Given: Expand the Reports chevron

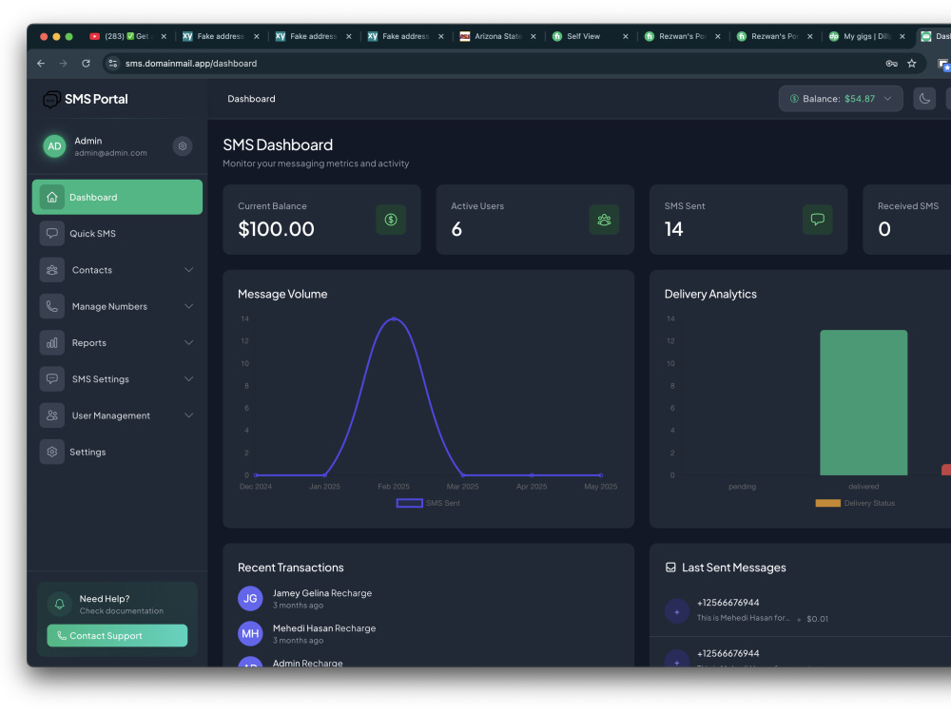Looking at the screenshot, I should (x=188, y=342).
